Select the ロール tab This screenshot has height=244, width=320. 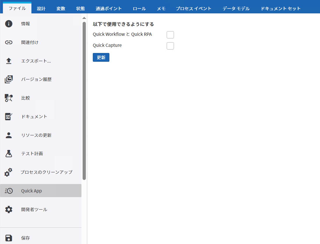point(139,8)
